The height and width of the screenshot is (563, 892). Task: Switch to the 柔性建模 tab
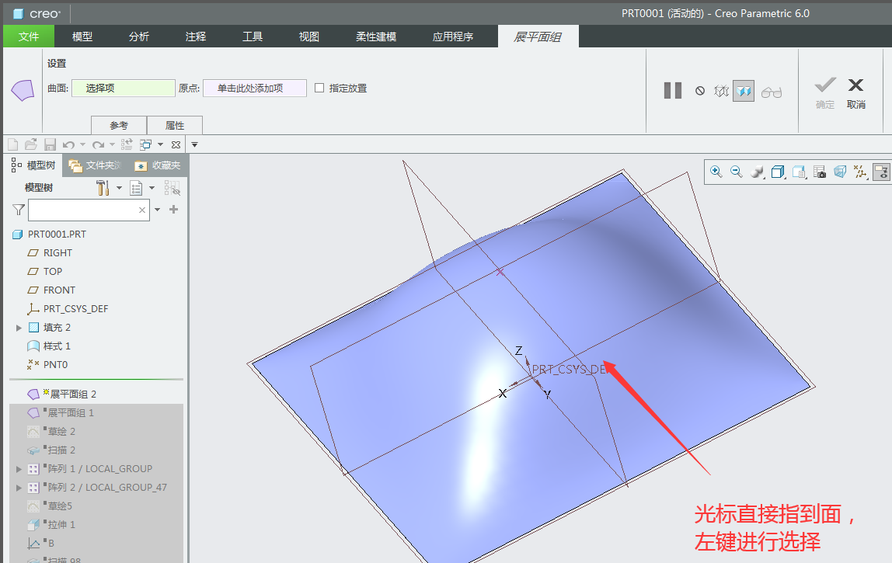point(376,36)
